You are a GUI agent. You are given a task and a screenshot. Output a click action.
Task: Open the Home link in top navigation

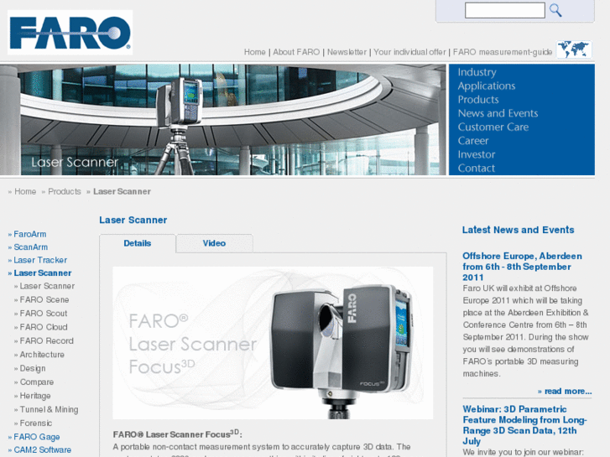[254, 52]
